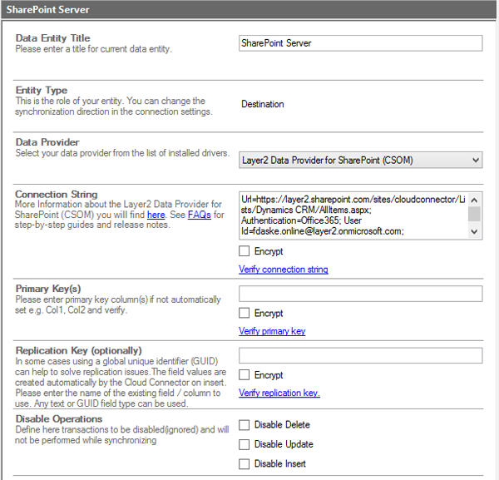Screen dimensions: 499x480
Task: Tick Encrypt under the Primary Key field
Action: tap(245, 313)
